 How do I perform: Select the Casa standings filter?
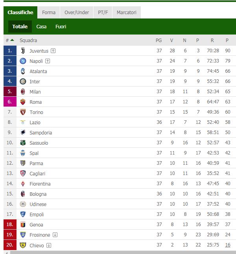point(41,27)
